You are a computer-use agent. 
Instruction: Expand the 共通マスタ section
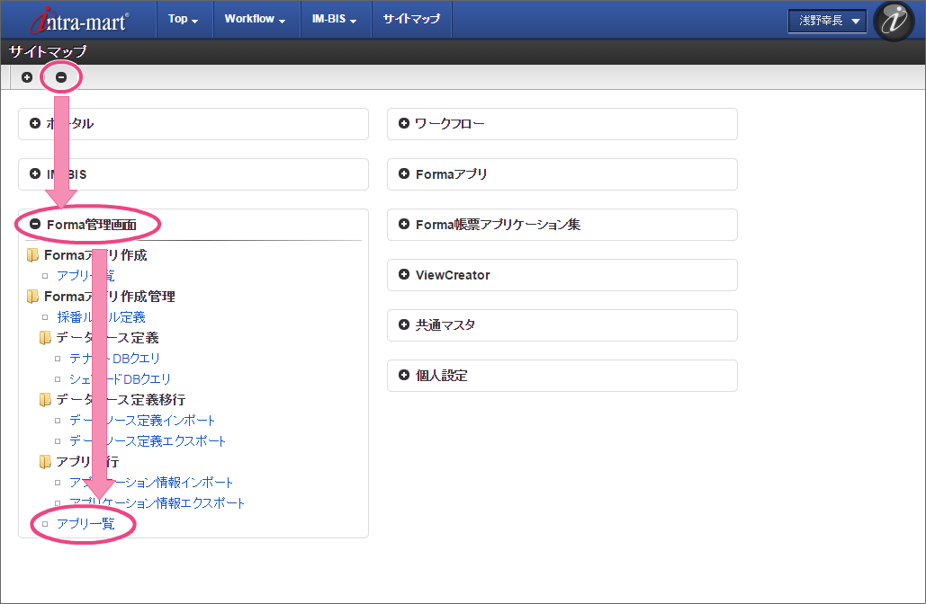pyautogui.click(x=404, y=325)
